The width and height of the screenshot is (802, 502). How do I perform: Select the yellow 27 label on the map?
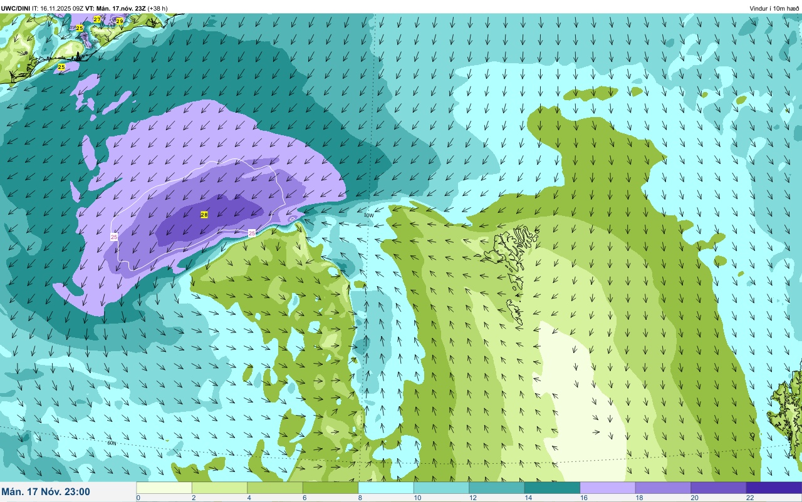pyautogui.click(x=96, y=19)
